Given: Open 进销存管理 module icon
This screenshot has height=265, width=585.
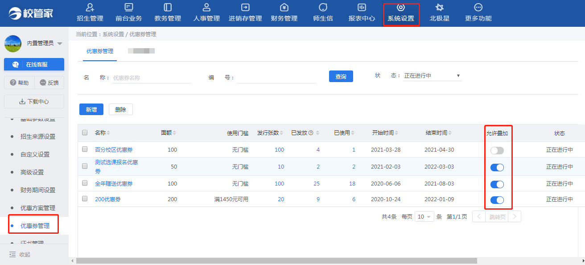Looking at the screenshot, I should [x=245, y=8].
